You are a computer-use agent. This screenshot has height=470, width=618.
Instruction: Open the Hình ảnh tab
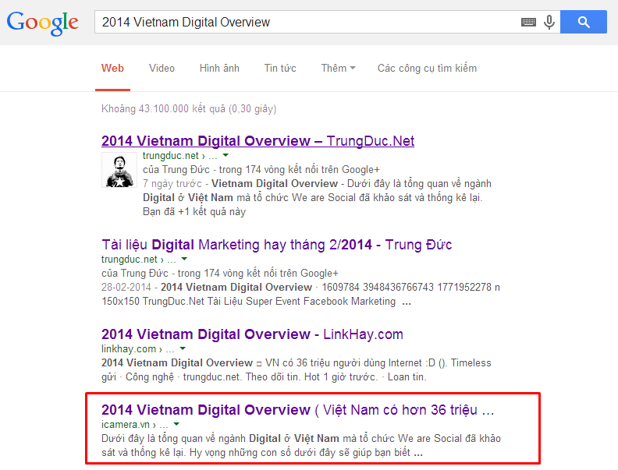click(219, 68)
